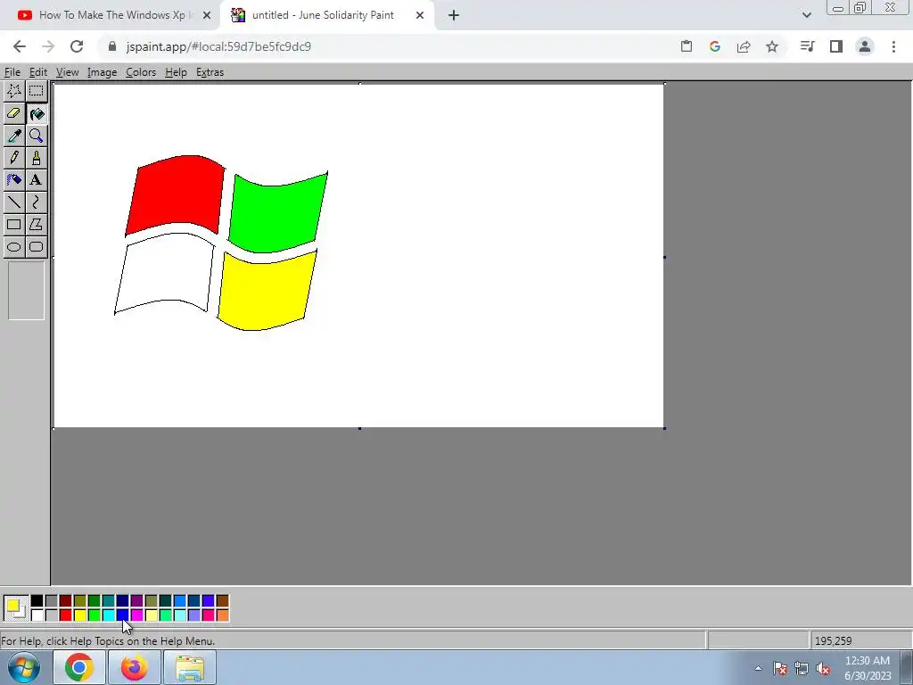
Task: Choose the Rounded Rectangle tool
Action: (36, 247)
